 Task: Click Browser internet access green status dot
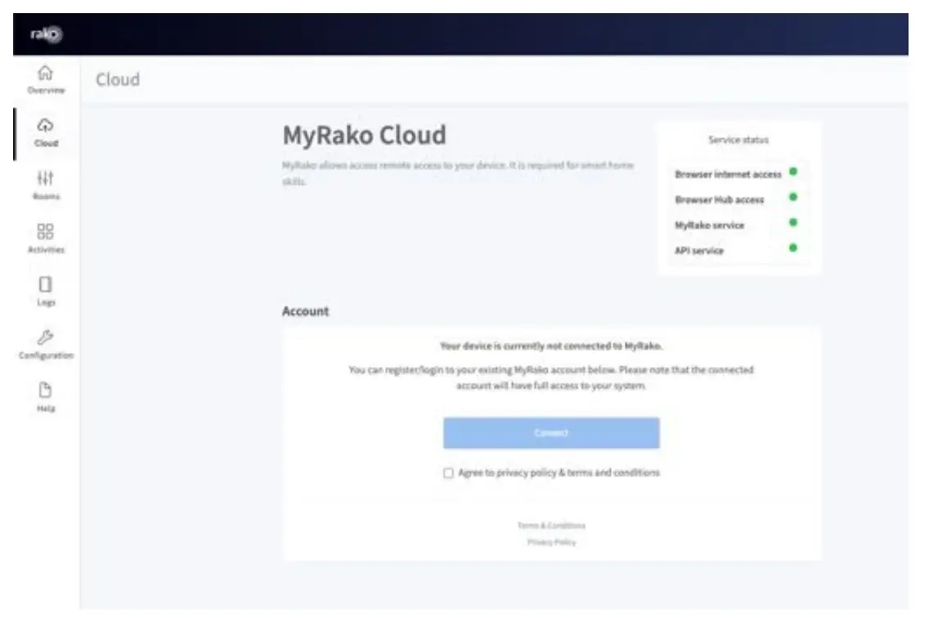[x=792, y=172]
